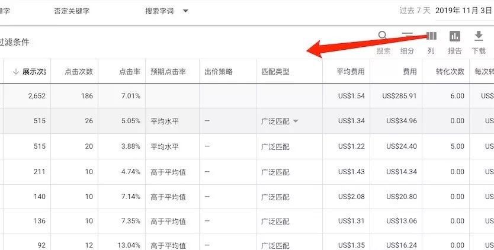Viewport: 494px width, 250px height.
Task: Sort by the 平均费用 column header
Action: click(350, 72)
